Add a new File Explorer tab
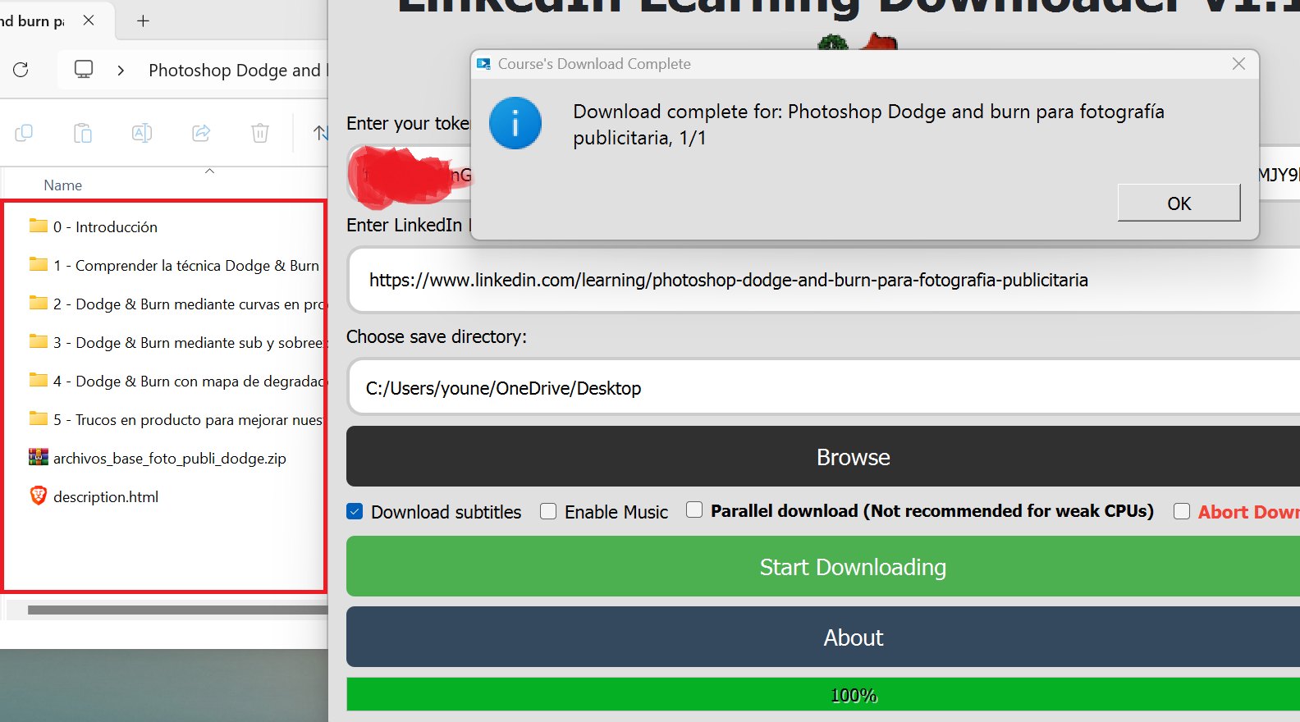The image size is (1300, 722). pyautogui.click(x=143, y=21)
